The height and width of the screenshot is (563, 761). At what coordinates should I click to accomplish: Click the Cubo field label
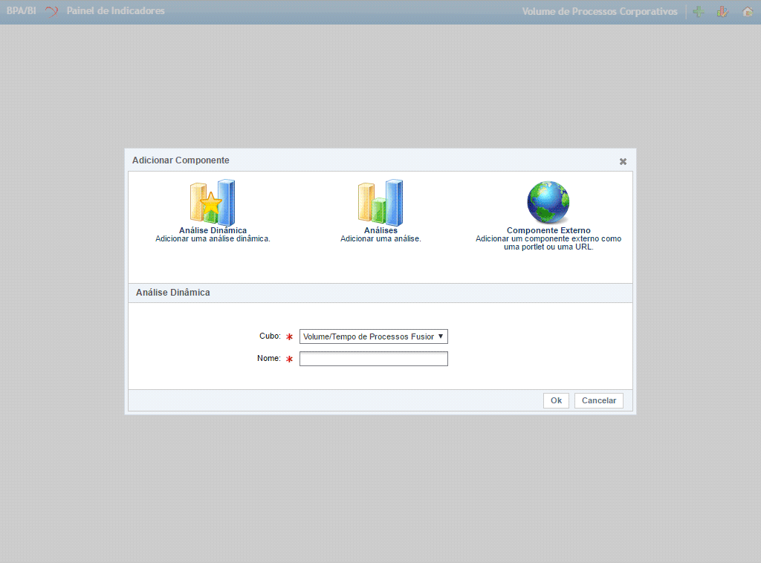click(x=270, y=336)
